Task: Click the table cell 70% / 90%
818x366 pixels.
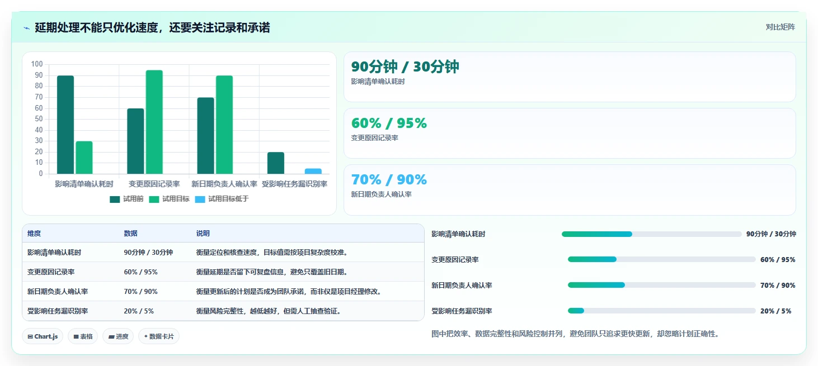Action: point(140,292)
